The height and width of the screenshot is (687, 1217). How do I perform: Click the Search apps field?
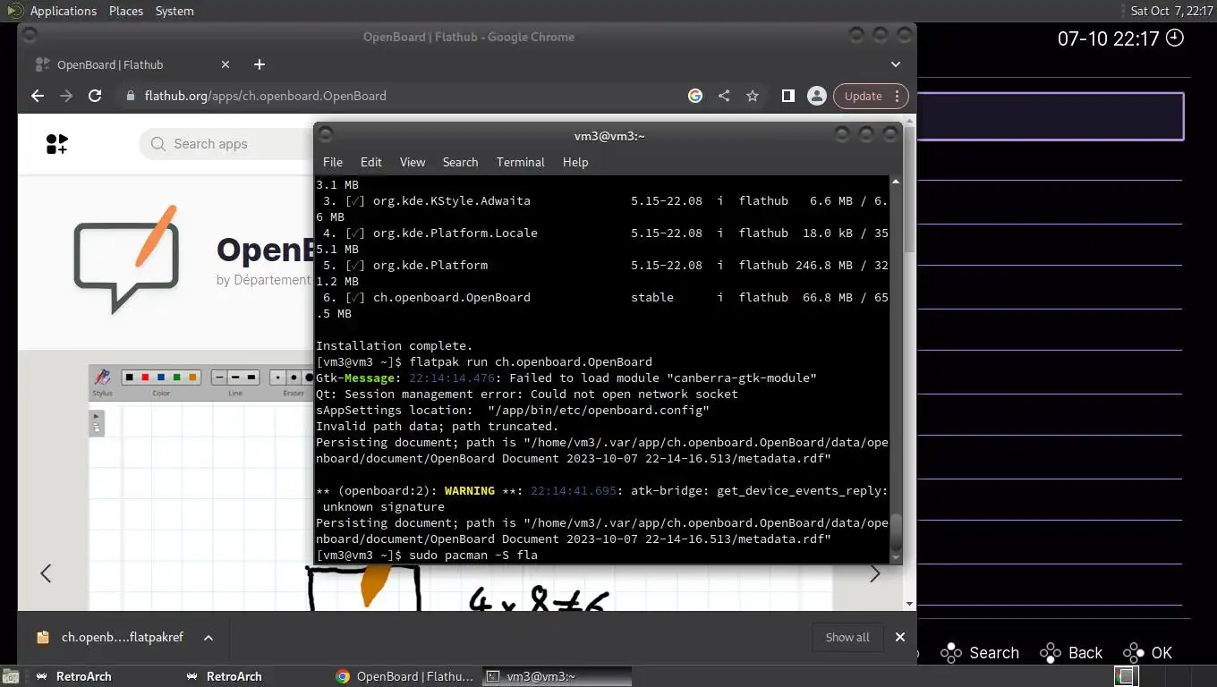tap(227, 144)
